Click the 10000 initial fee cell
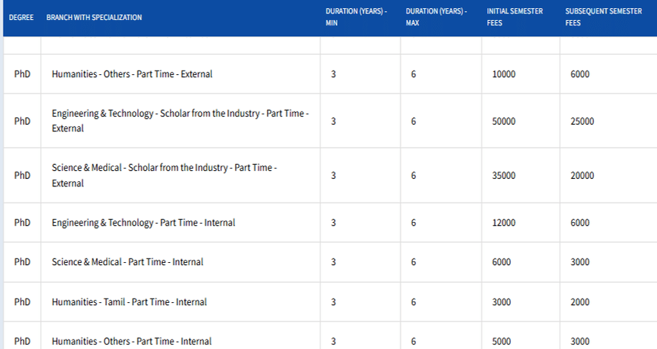This screenshot has height=349, width=657. (x=504, y=74)
